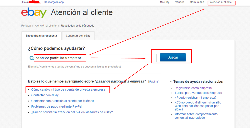Image resolution: width=250 pixels, height=128 pixels.
Task: Open Mi eBay menu
Action: coord(165,2)
